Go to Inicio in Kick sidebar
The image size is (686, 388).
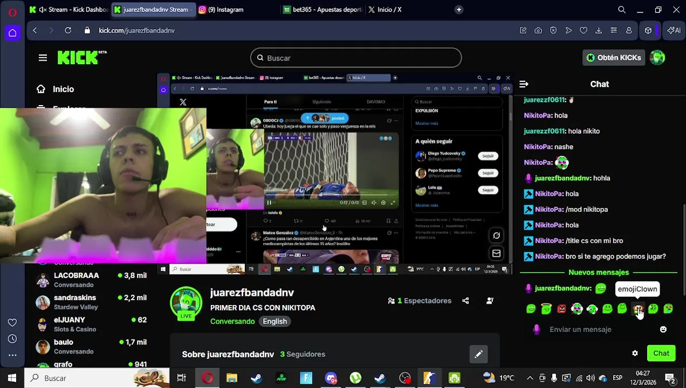(x=56, y=89)
